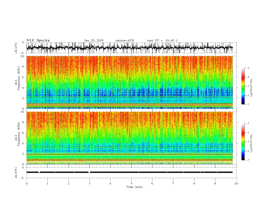This screenshot has height=206, width=266.
Task: Click the 'station=ATH' label
Action: [125, 40]
